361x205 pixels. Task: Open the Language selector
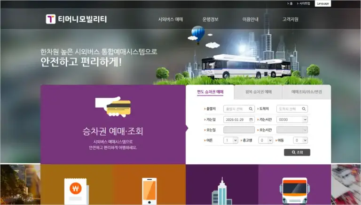323,3
